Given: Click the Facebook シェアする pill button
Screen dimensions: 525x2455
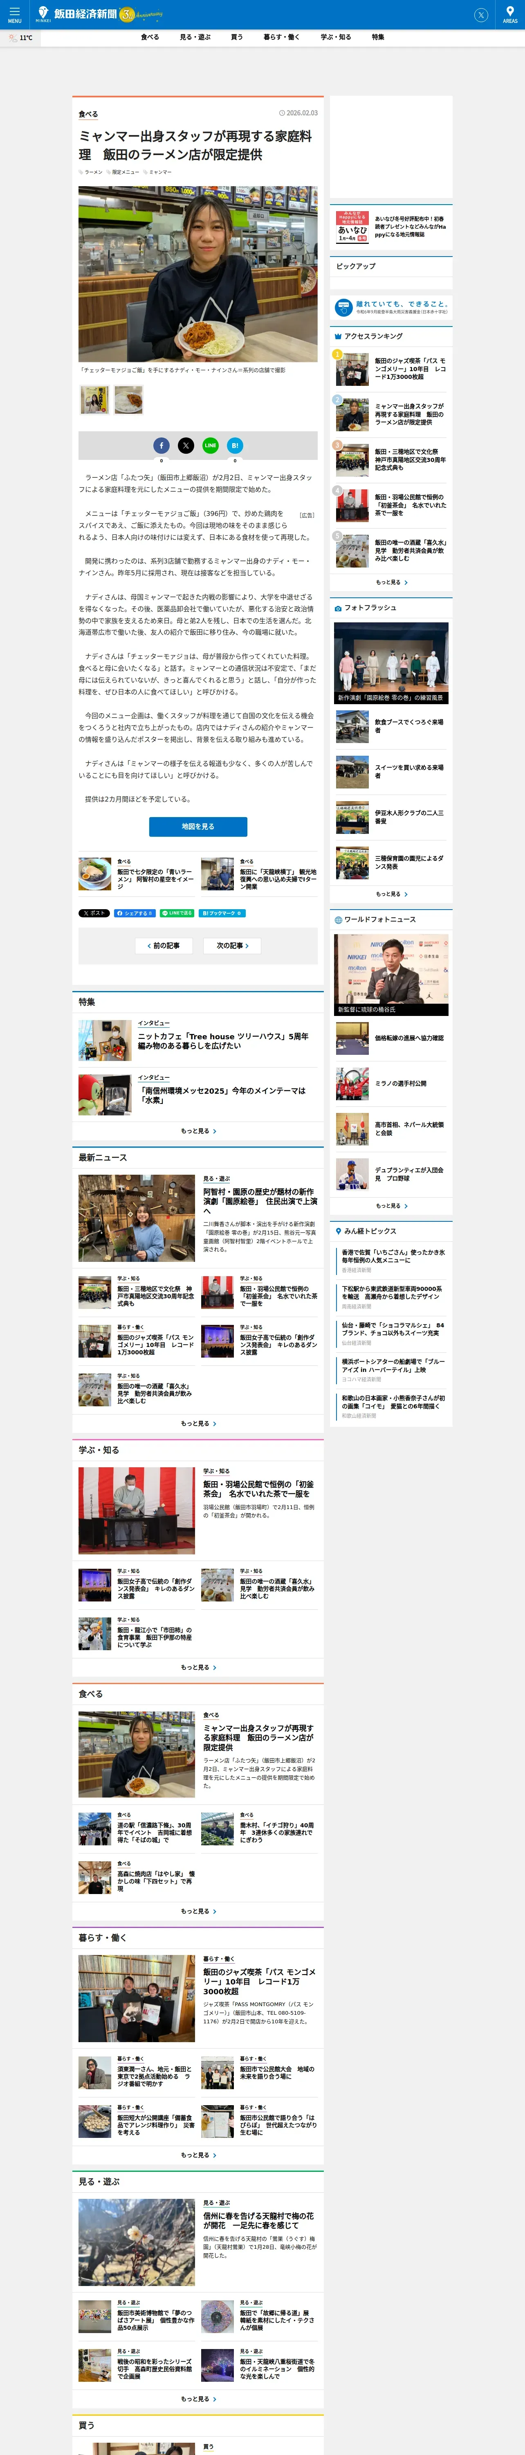Looking at the screenshot, I should tap(135, 913).
